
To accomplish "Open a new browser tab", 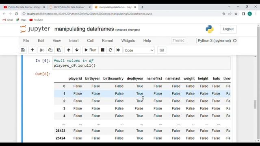I will [142, 7].
